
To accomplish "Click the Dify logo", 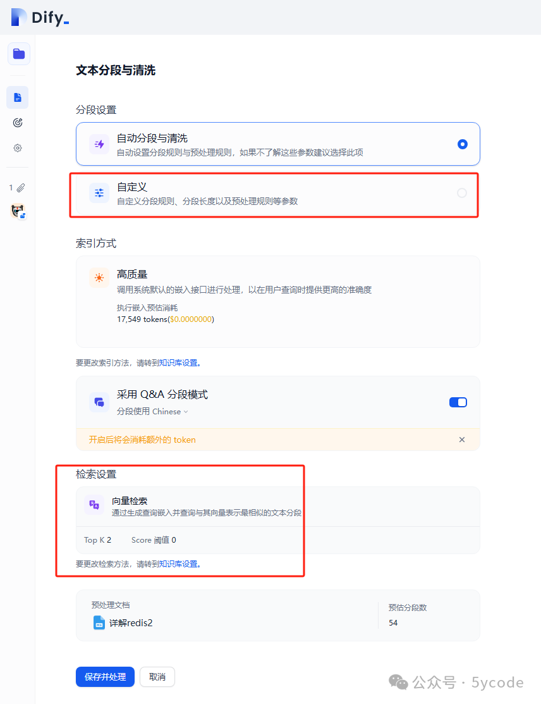I will pos(39,18).
